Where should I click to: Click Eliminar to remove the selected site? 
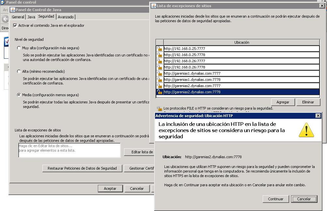coord(308,102)
